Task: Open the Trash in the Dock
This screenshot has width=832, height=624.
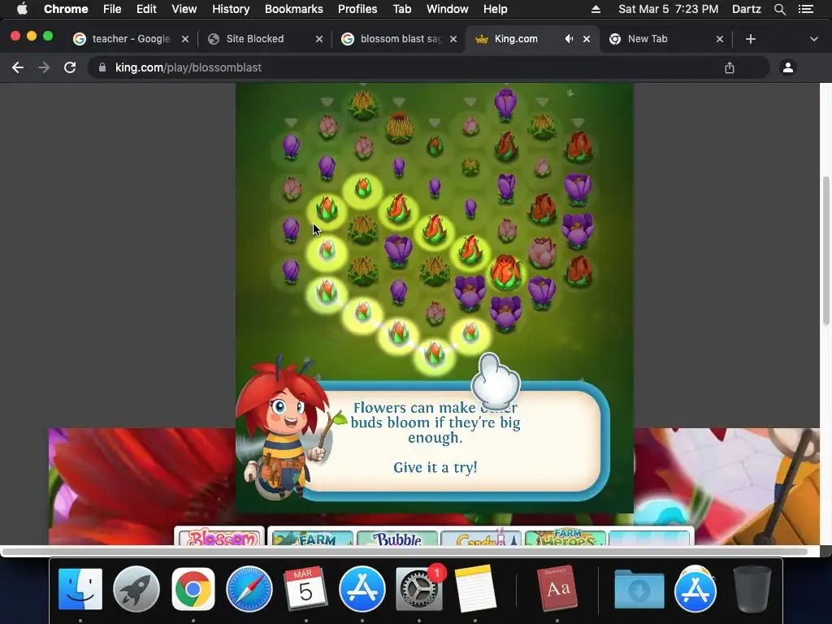Action: point(752,589)
